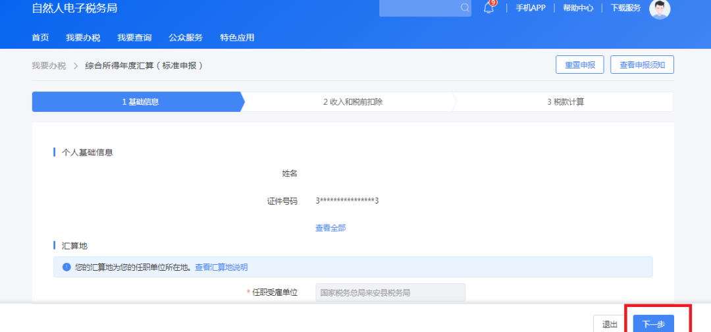Open 查看申报须知
This screenshot has height=332, width=711.
pyautogui.click(x=642, y=65)
